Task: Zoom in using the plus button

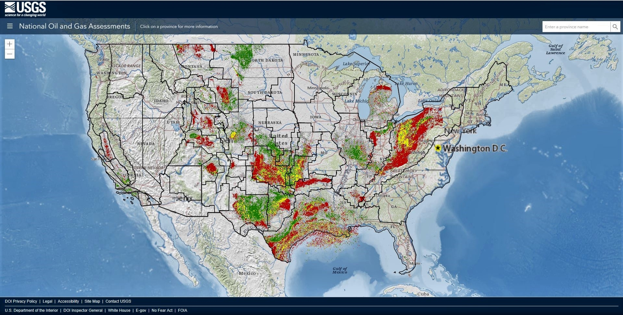Action: click(10, 44)
